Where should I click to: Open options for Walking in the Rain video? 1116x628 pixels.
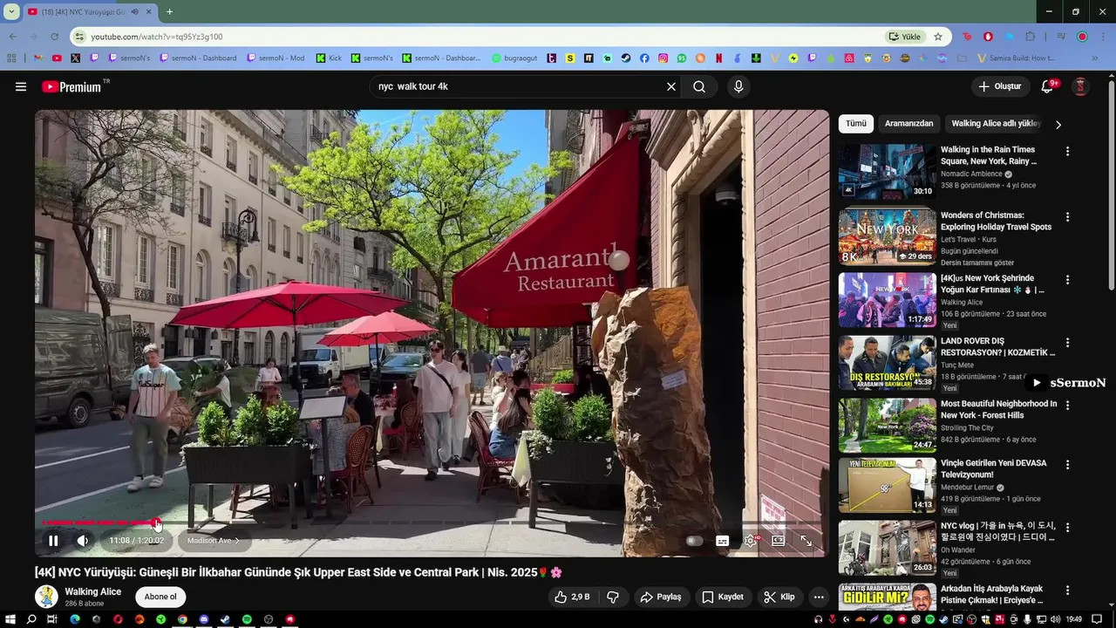[1067, 151]
